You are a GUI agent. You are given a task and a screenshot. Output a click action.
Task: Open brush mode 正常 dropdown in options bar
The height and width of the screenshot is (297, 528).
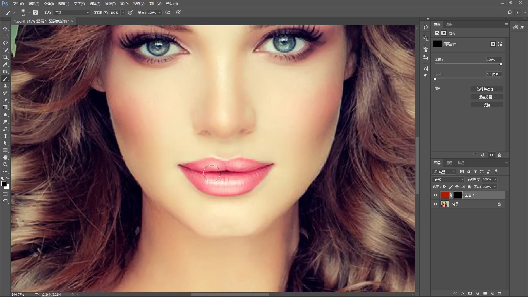pyautogui.click(x=72, y=13)
